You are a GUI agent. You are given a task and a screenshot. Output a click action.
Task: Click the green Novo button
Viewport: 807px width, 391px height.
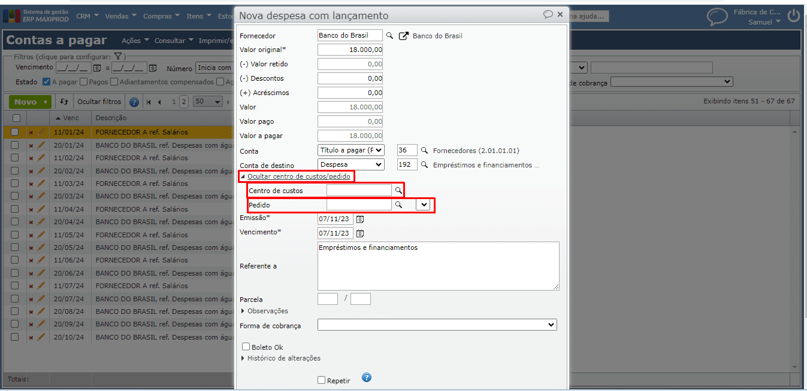(x=31, y=102)
